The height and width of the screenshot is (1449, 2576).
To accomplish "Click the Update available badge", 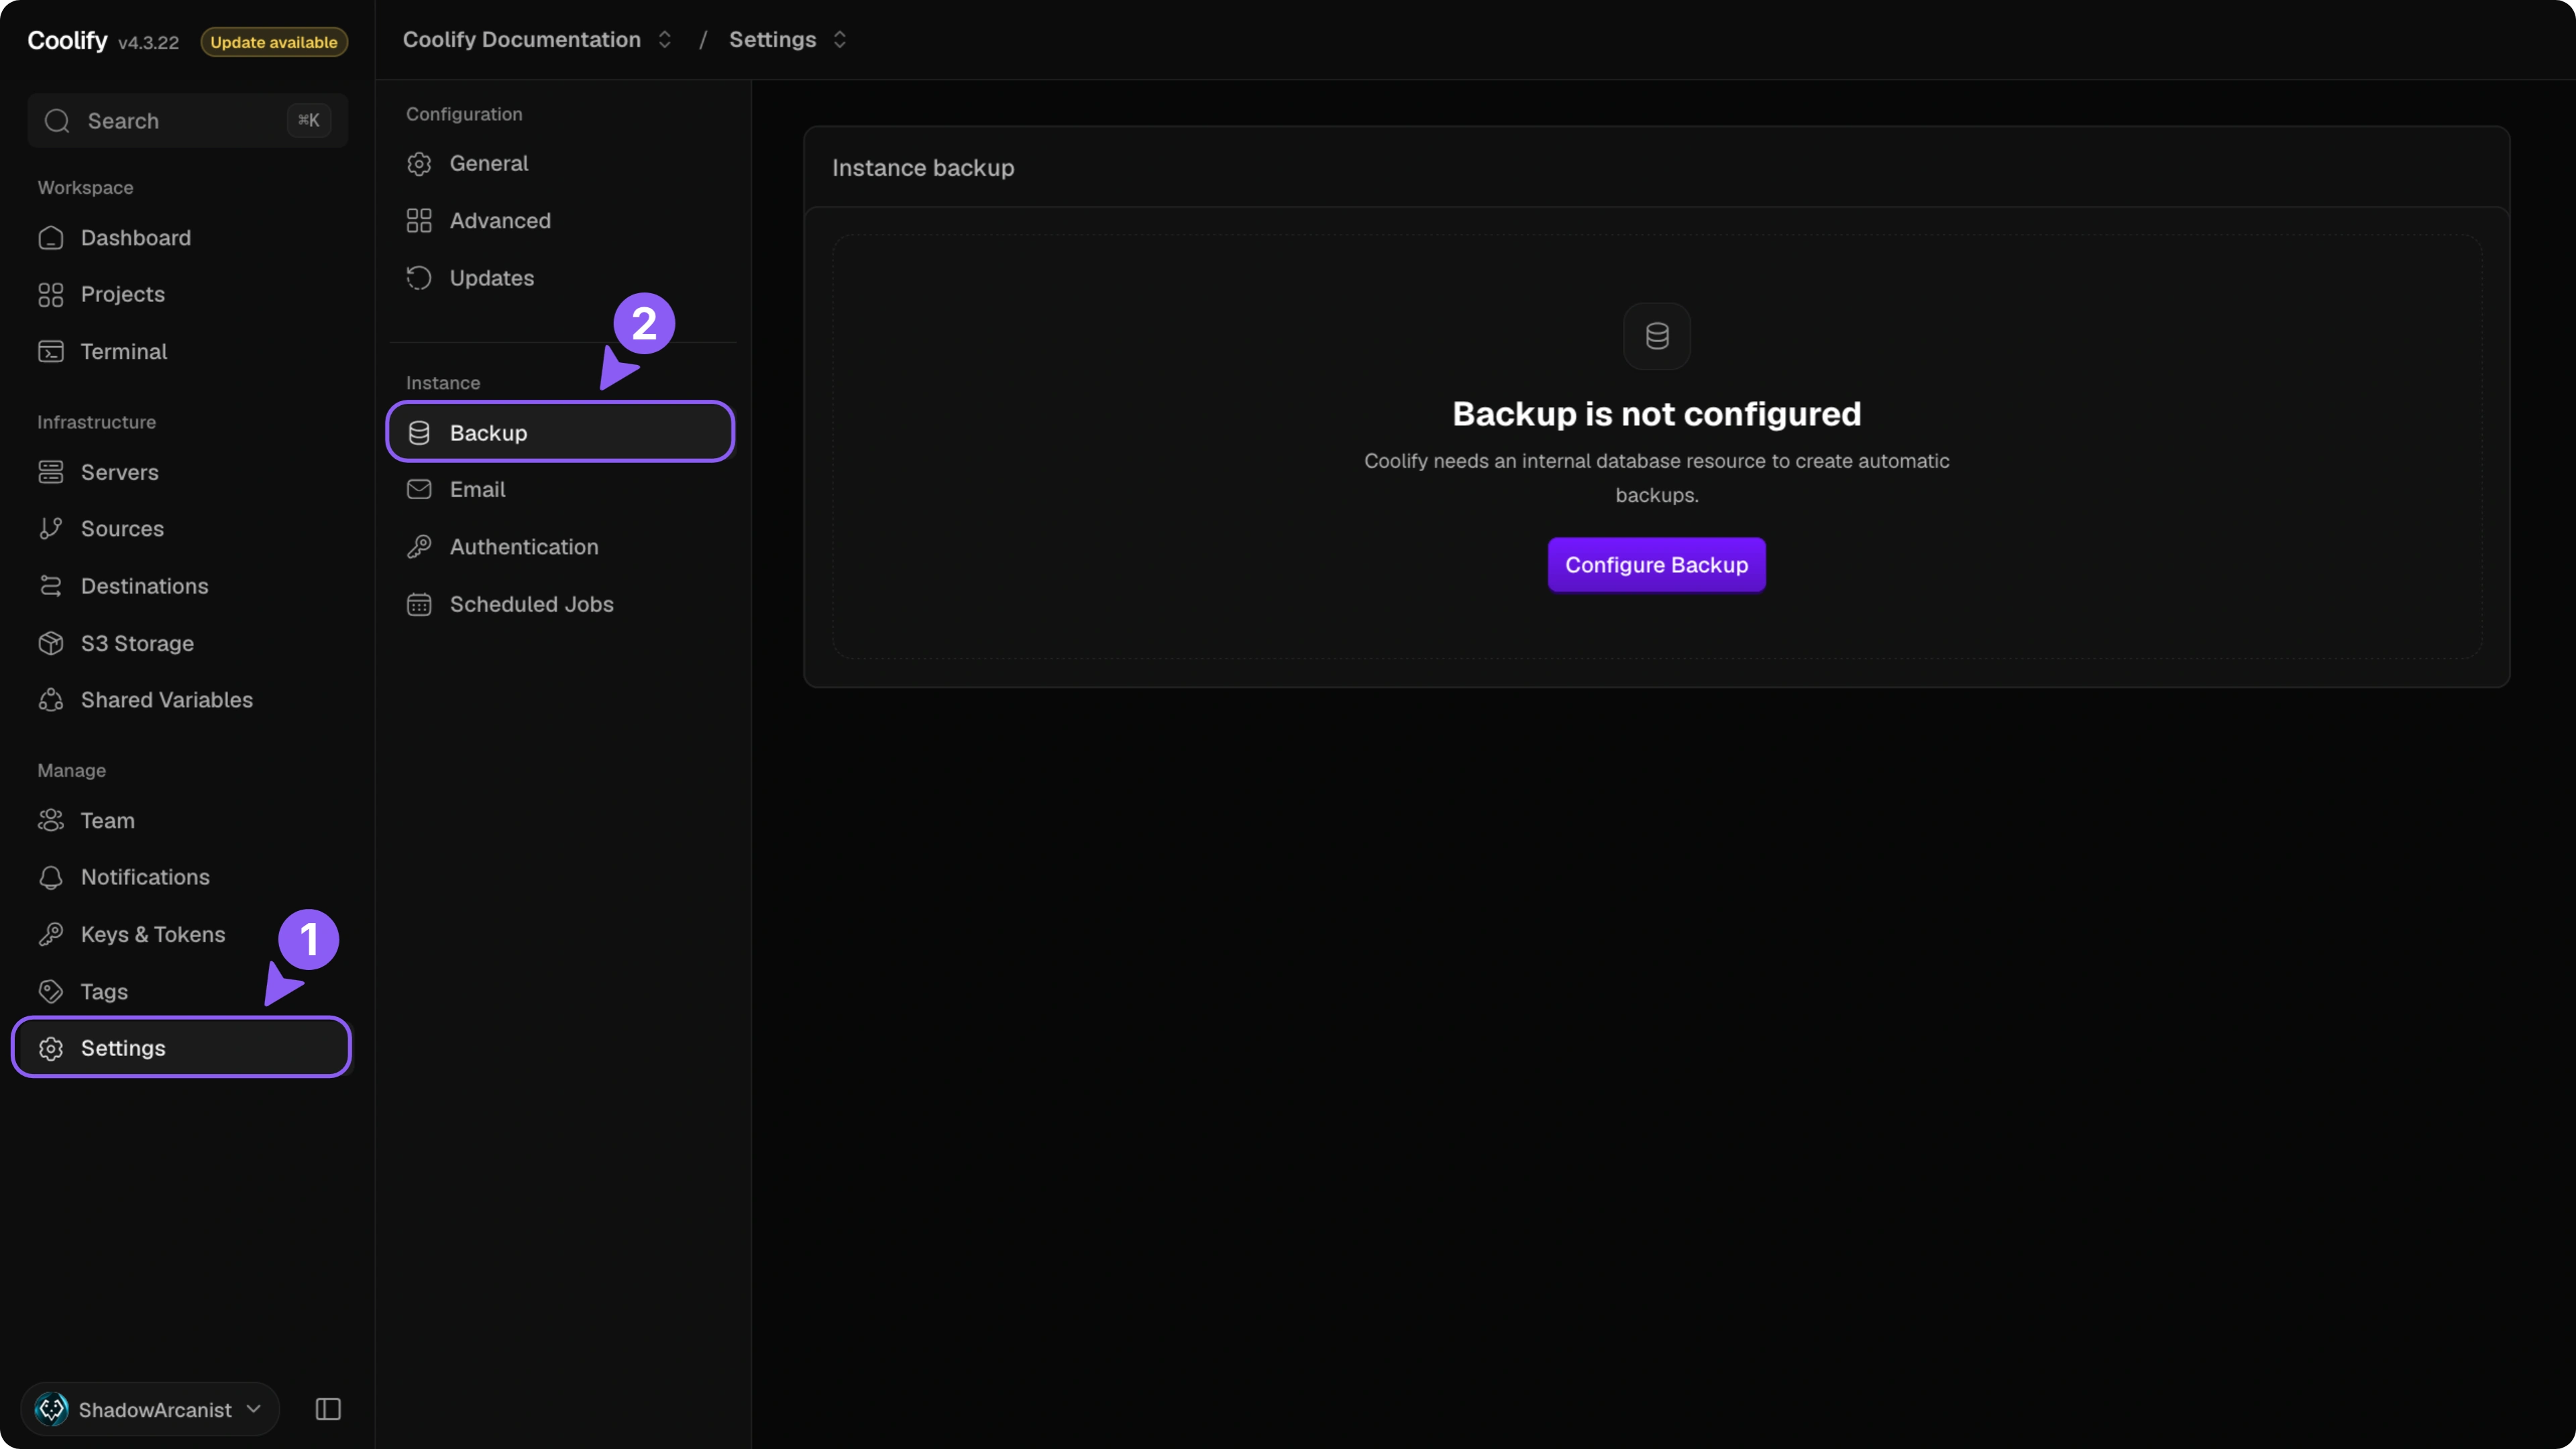I will click(274, 42).
